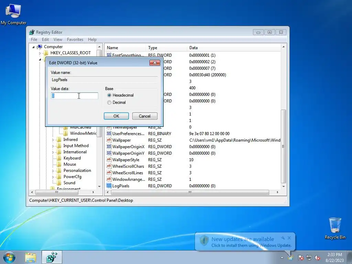The width and height of the screenshot is (352, 264).
Task: Click the UserPreferences binary value icon
Action: [x=109, y=134]
